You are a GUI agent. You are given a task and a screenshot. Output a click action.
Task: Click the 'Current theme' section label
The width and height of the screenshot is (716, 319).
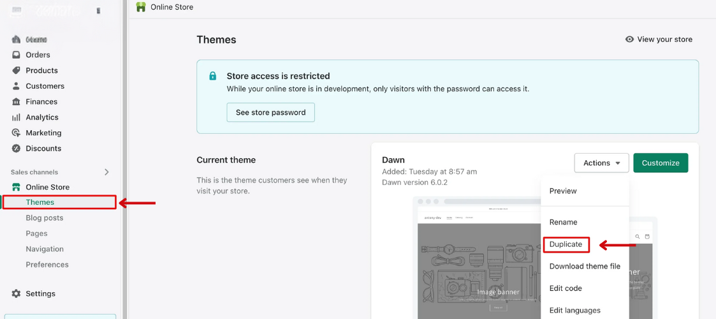[x=226, y=160]
